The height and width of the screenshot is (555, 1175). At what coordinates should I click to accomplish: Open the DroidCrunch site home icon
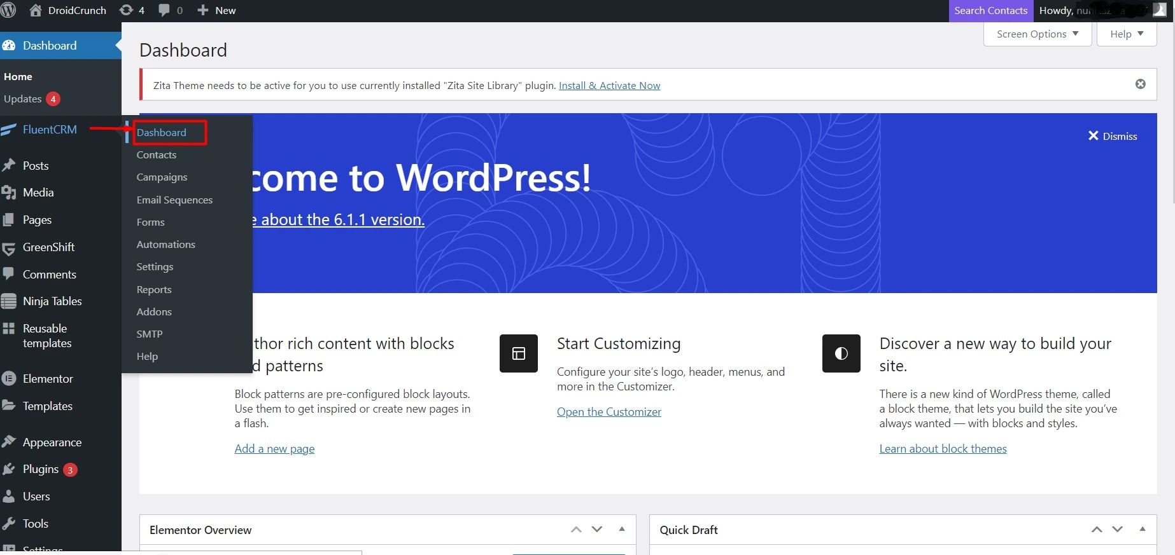click(x=36, y=10)
